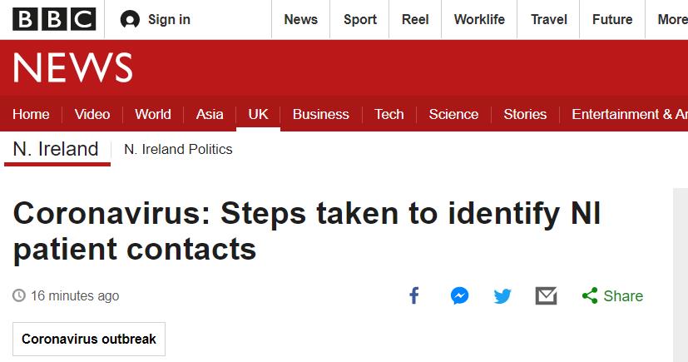Open the Future link in top bar
This screenshot has height=362, width=688.
point(612,20)
